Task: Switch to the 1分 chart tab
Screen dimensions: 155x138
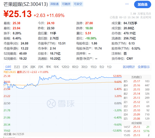Action: click(109, 67)
